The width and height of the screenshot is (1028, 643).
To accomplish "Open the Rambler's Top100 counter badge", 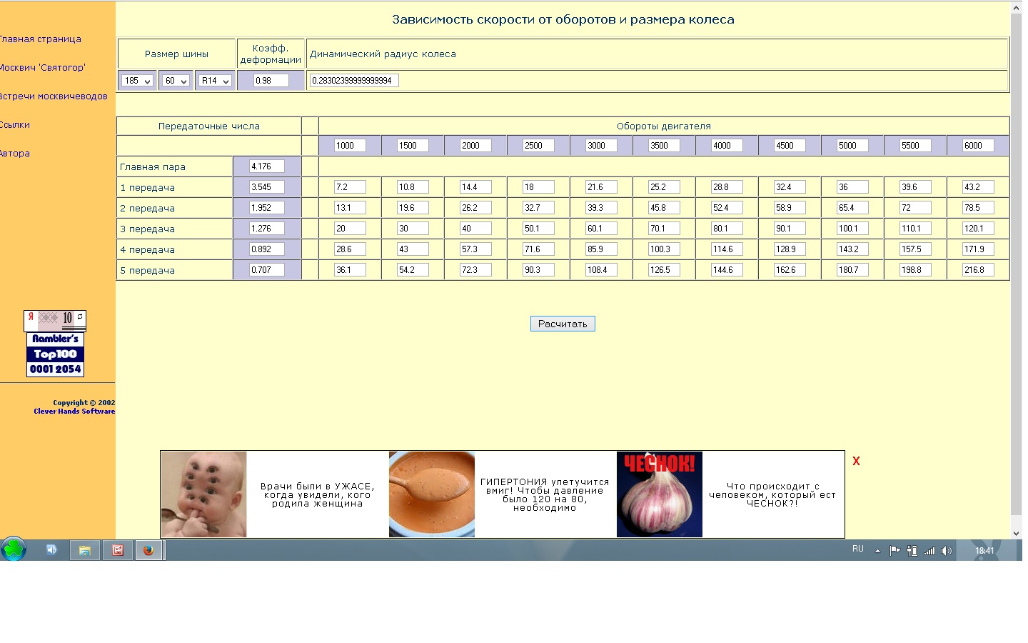I will [56, 354].
